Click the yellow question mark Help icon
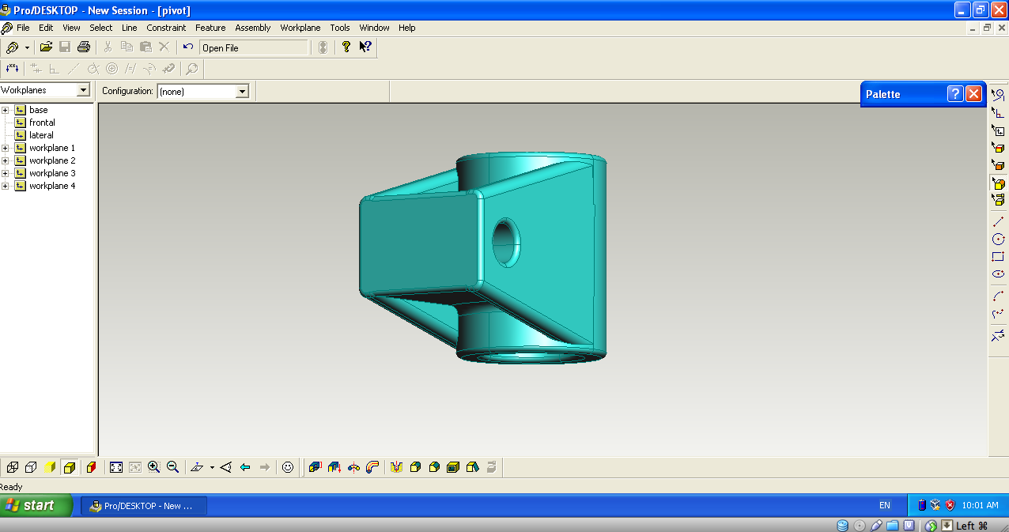The image size is (1009, 532). click(x=346, y=47)
